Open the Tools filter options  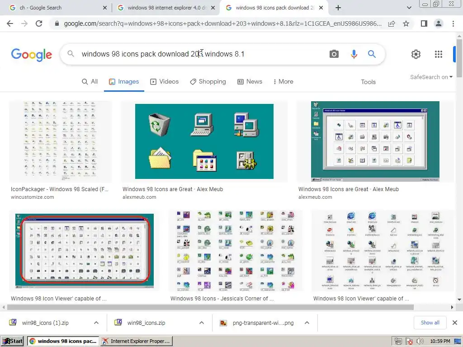pyautogui.click(x=368, y=82)
